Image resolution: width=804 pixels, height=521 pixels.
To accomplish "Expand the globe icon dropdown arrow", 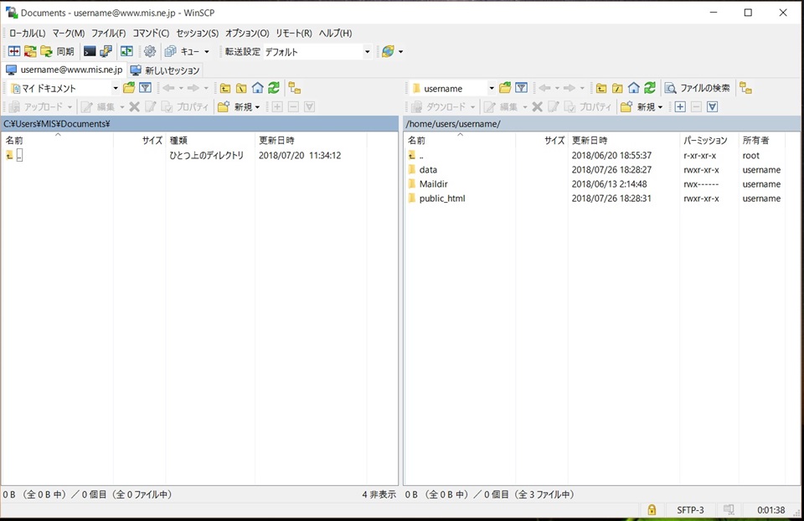I will [401, 52].
